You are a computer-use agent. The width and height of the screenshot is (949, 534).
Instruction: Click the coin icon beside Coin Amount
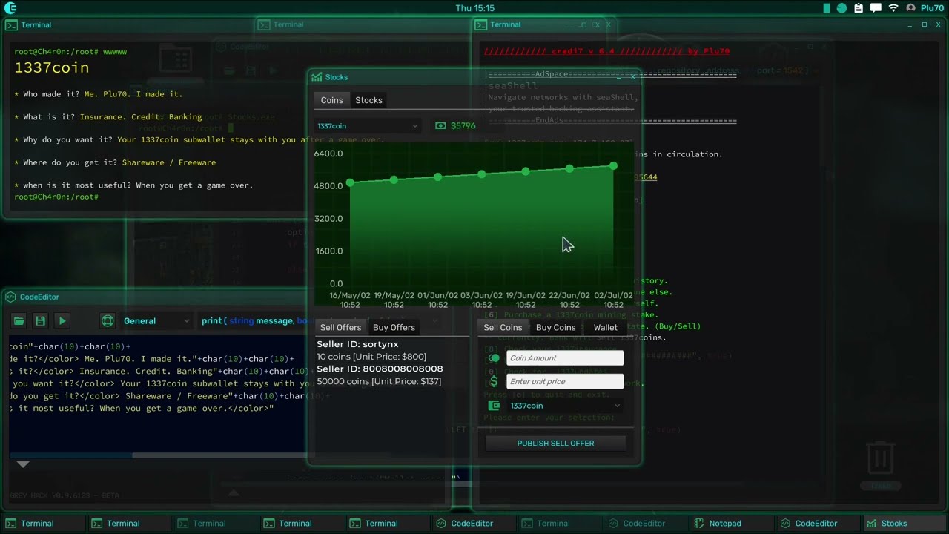click(494, 358)
